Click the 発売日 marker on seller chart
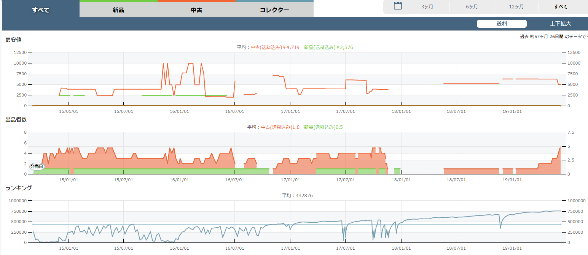Viewport: 588px width, 255px height. (37, 166)
